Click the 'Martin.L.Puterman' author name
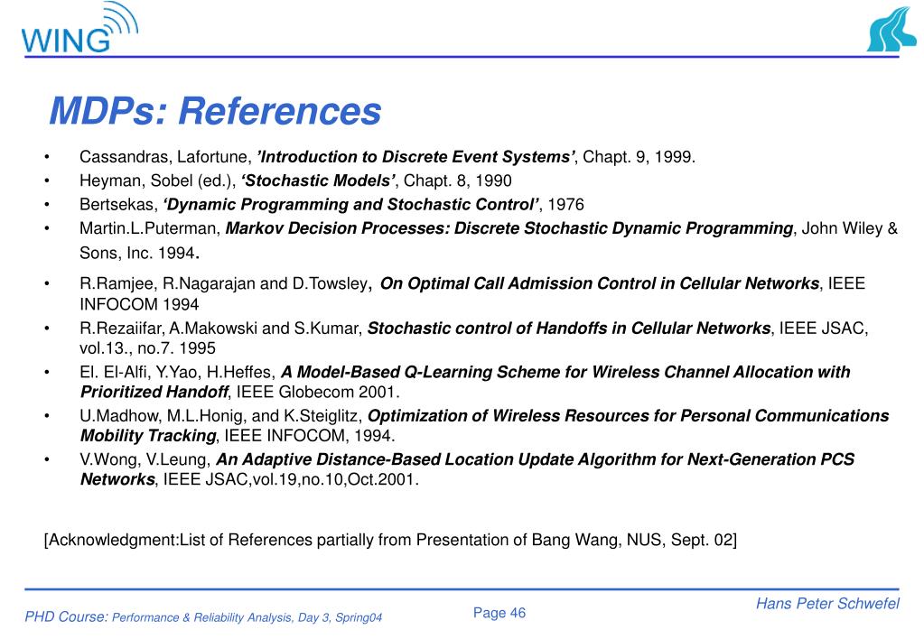 tap(150, 228)
